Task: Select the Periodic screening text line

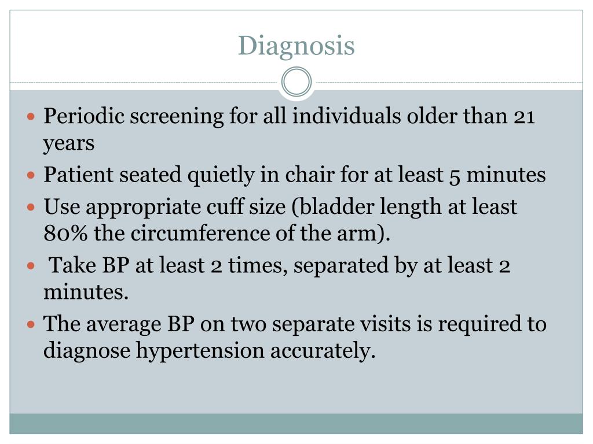Action: click(x=288, y=117)
